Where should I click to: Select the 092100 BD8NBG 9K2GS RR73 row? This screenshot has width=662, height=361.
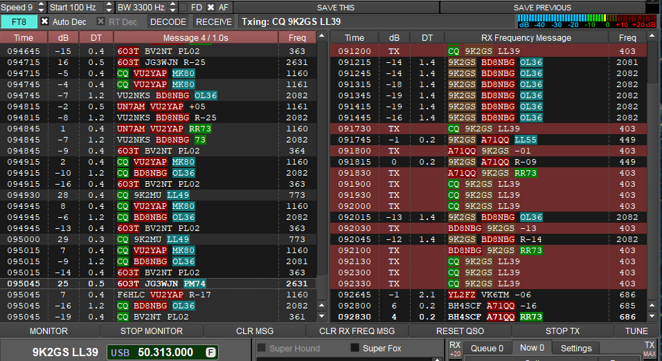[x=488, y=250]
